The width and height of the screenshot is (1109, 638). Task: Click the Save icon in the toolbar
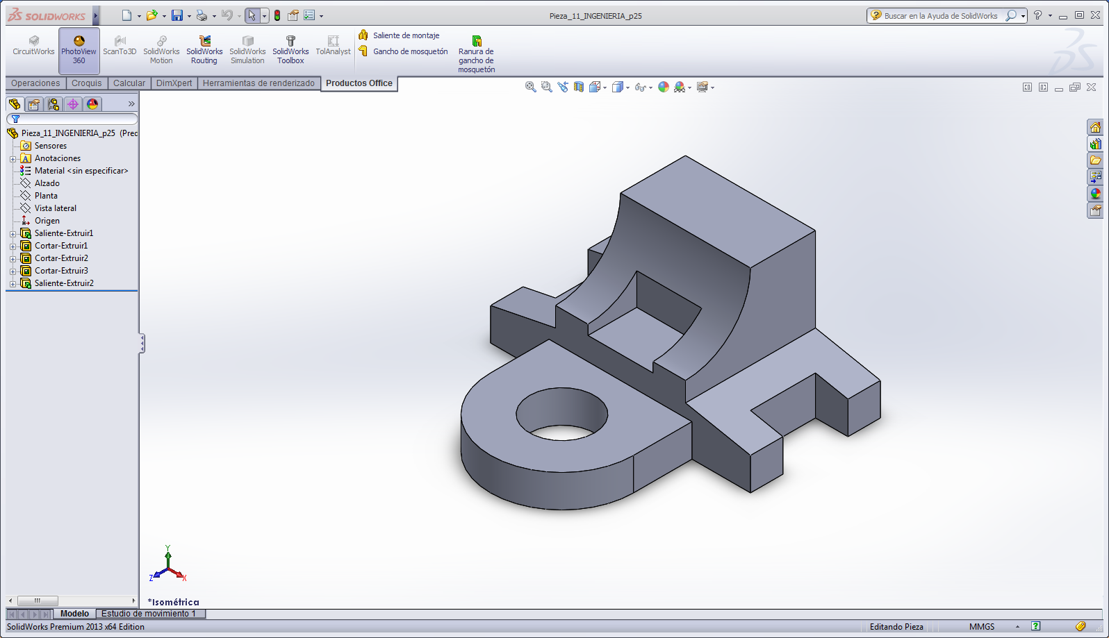pyautogui.click(x=177, y=15)
